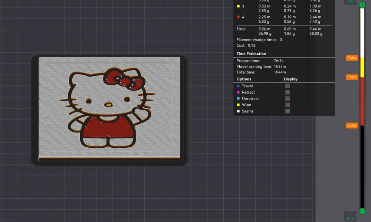Click the white Seams color swatch

[238, 111]
